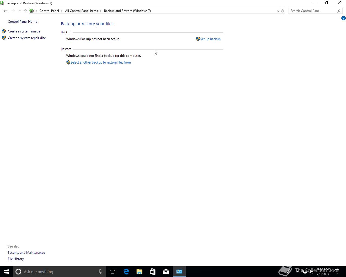
Task: Go up one level with Up arrow
Action: 25,11
